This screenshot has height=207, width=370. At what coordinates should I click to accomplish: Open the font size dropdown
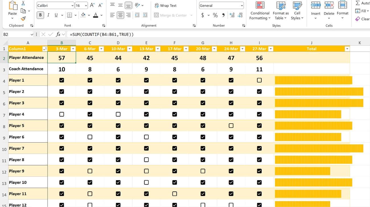tap(86, 5)
